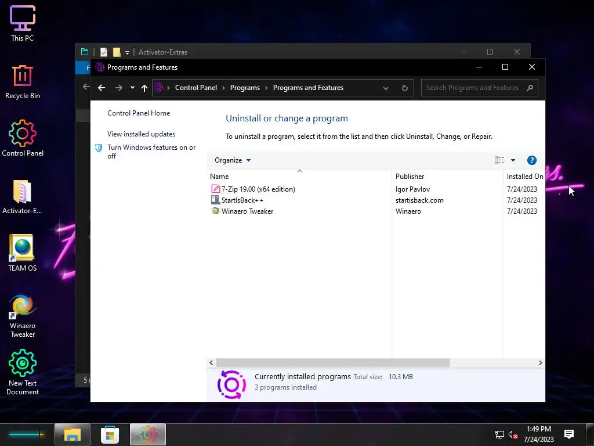
Task: Select the StartIsBack++ program entry
Action: click(242, 200)
